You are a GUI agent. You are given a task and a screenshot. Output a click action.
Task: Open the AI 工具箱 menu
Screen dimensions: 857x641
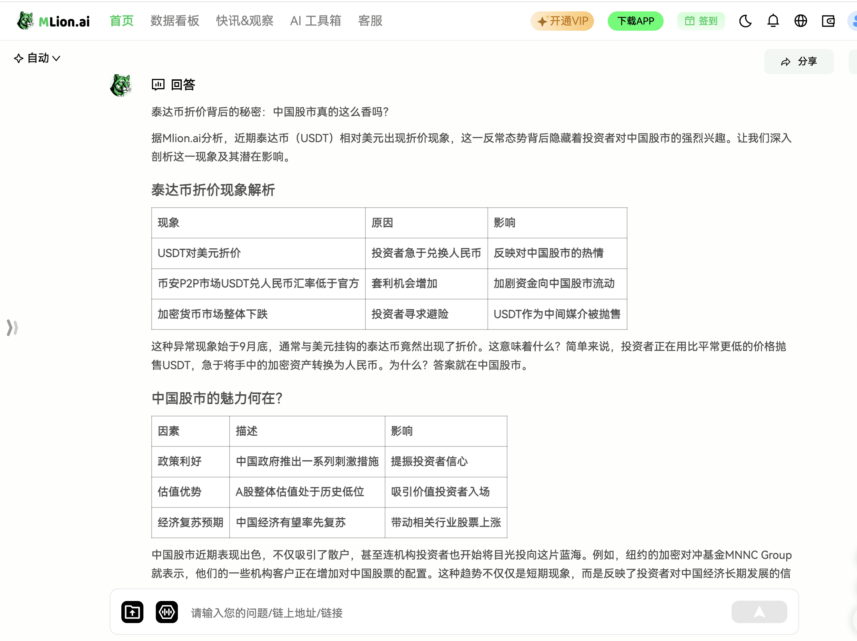coord(315,21)
